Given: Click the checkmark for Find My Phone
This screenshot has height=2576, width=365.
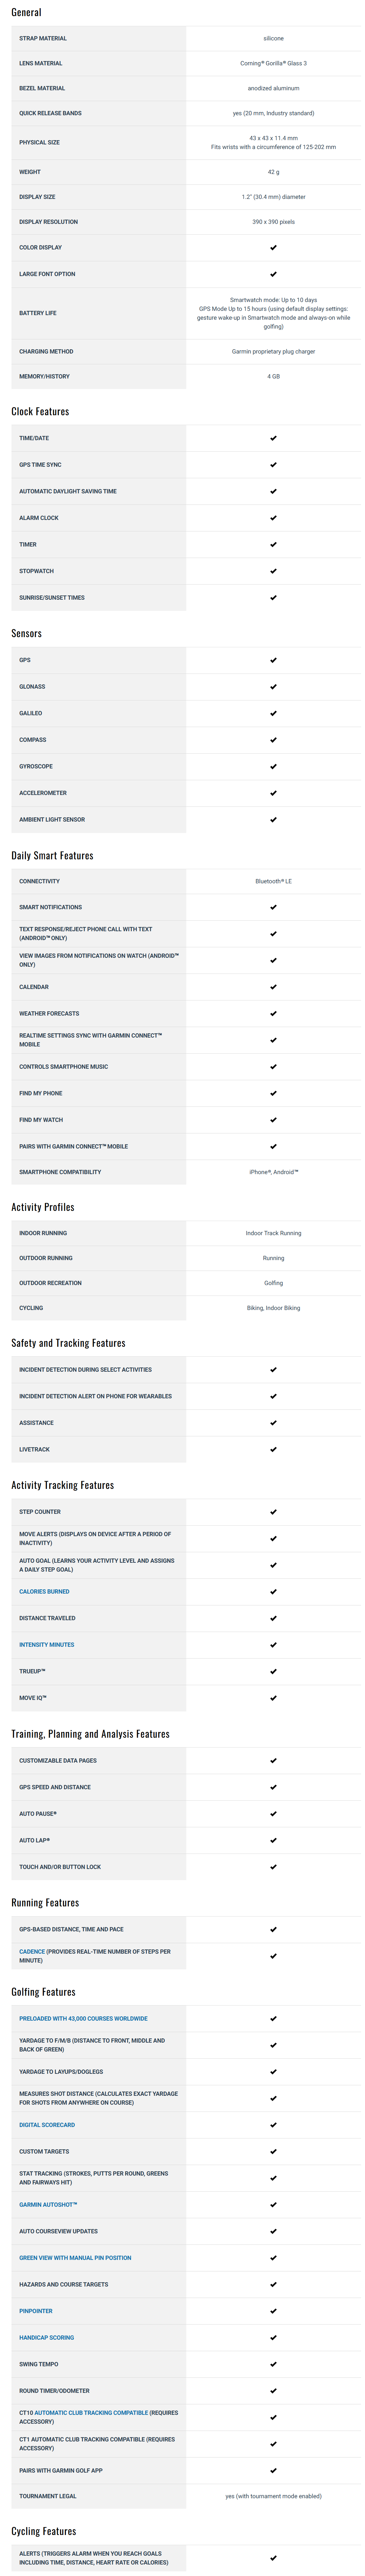Looking at the screenshot, I should (x=273, y=1093).
